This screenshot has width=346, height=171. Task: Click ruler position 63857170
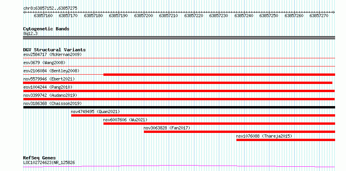click(68, 16)
